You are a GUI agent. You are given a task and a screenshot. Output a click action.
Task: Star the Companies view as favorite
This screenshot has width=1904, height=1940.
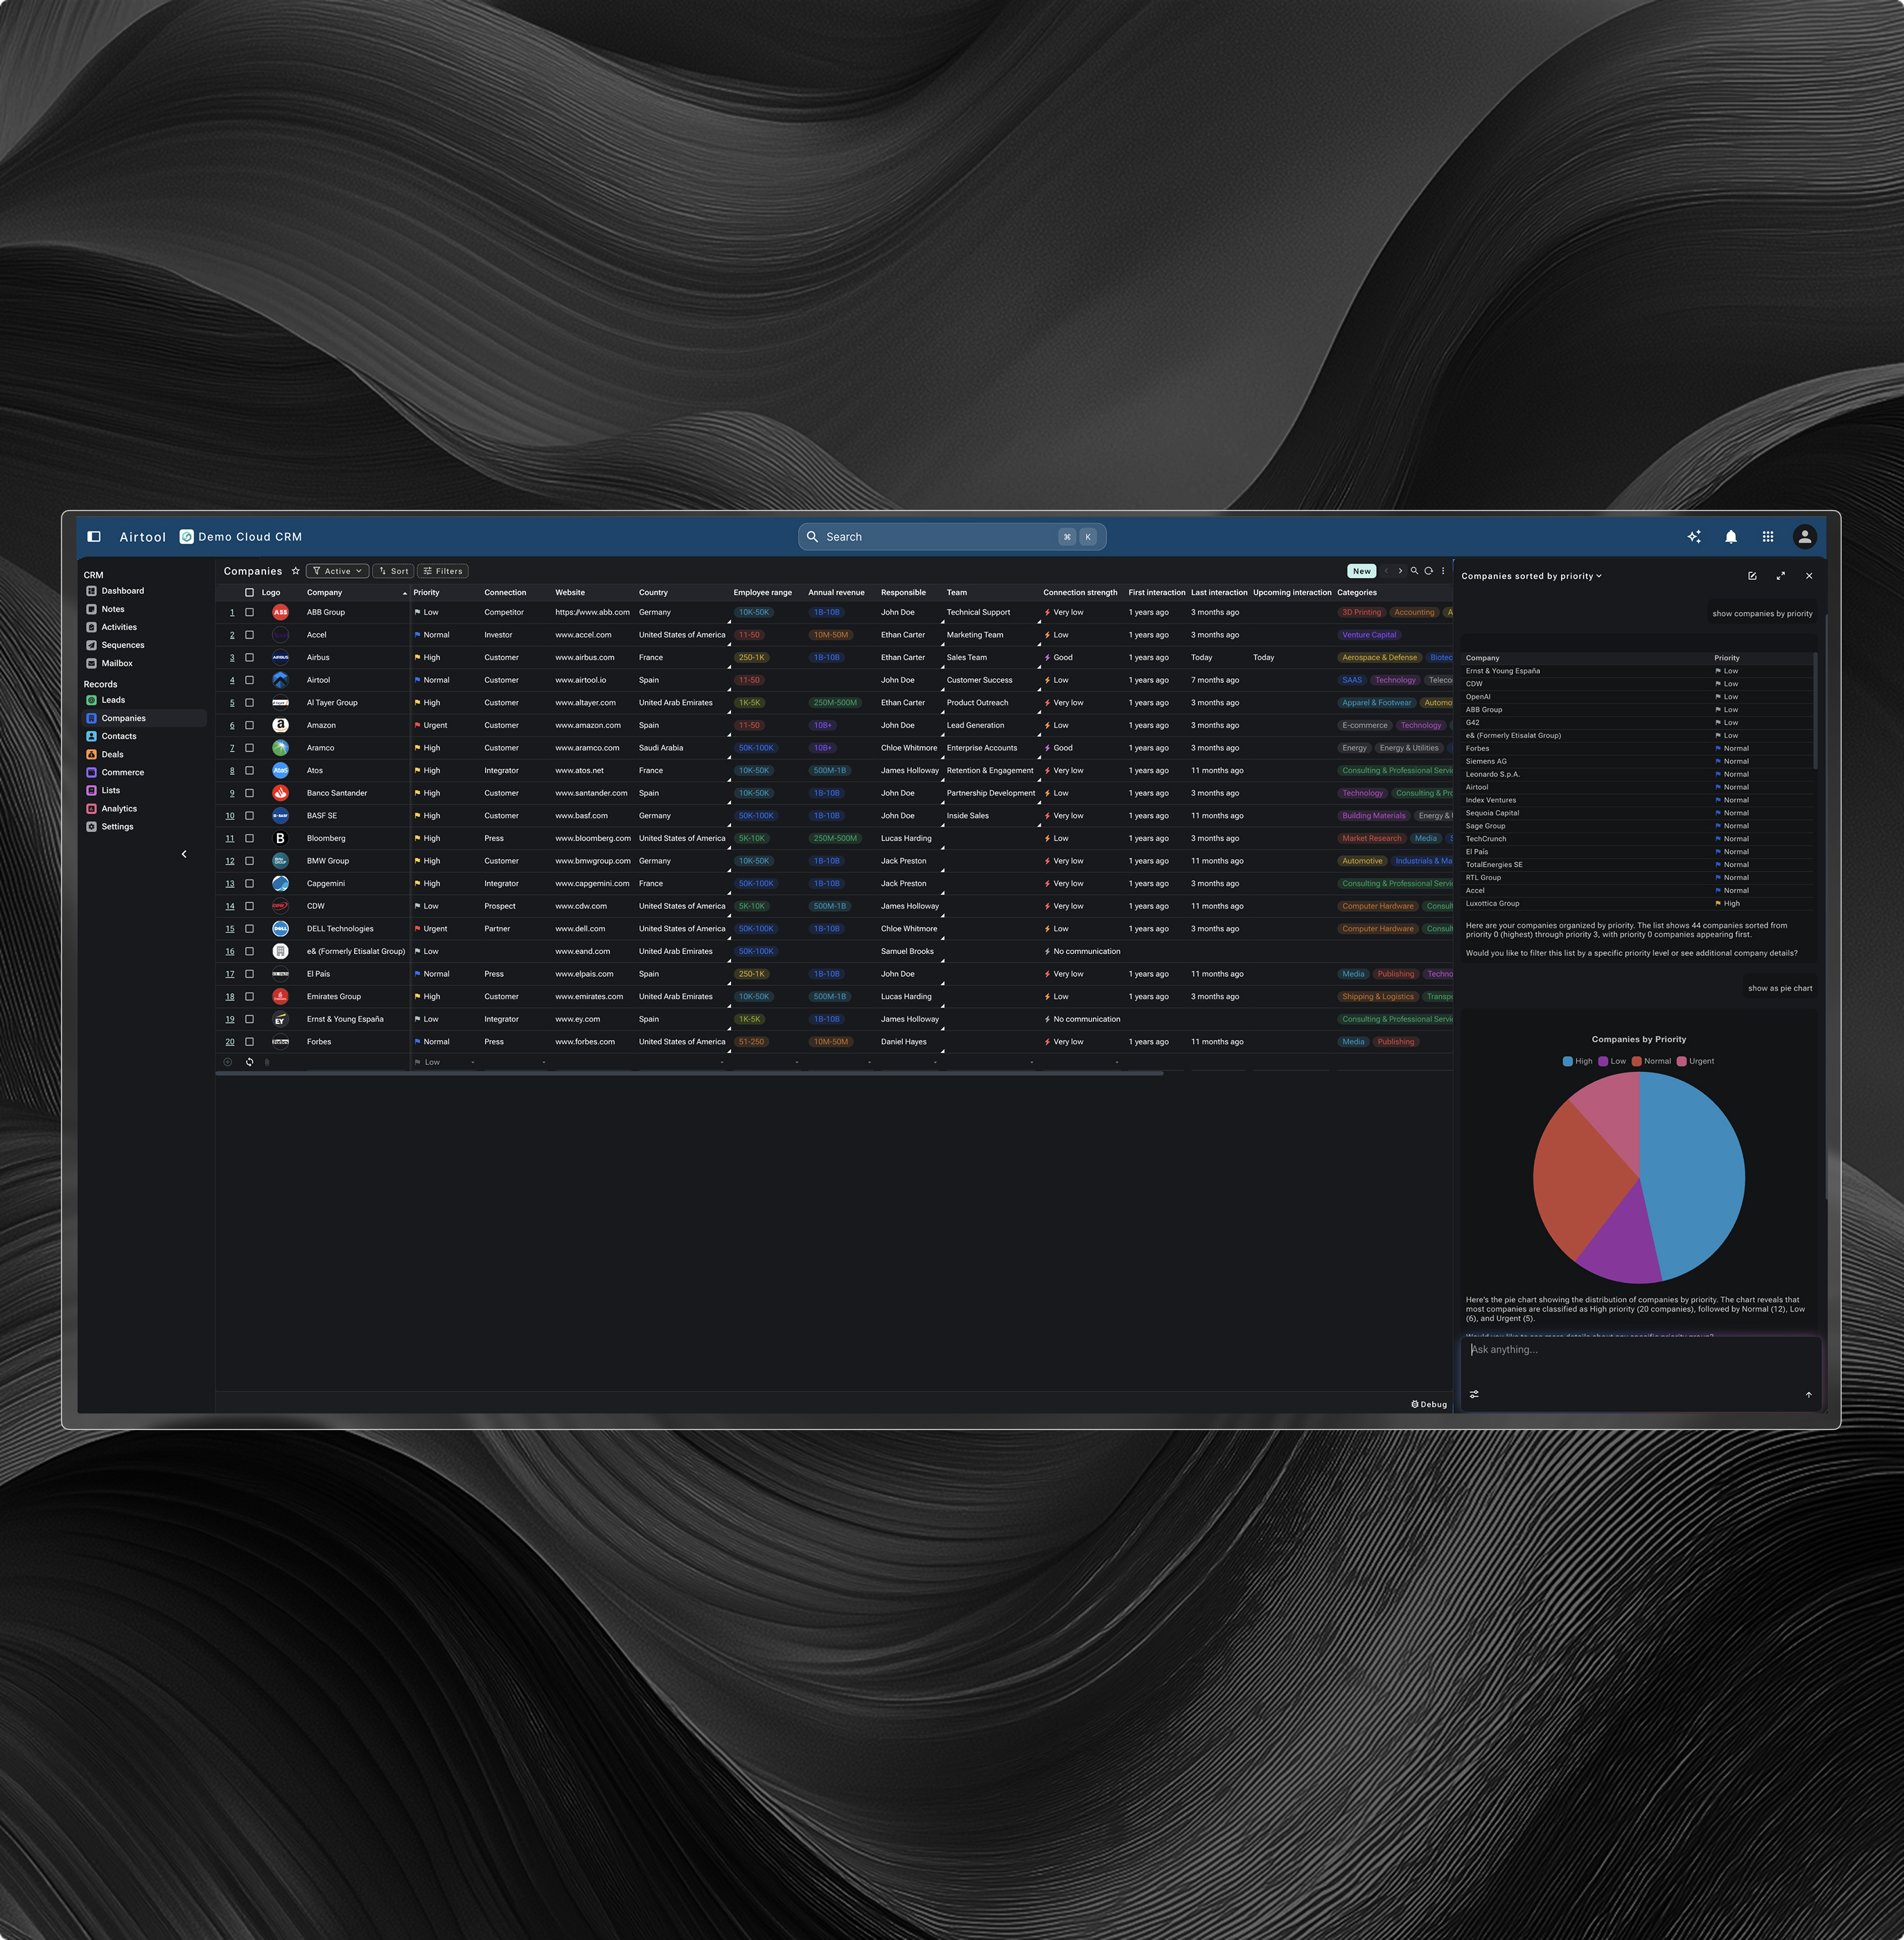point(295,571)
